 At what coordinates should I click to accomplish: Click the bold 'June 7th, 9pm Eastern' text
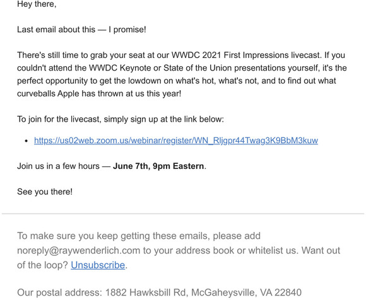coord(158,166)
